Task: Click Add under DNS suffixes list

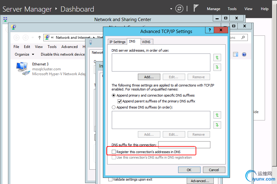Action: coord(149,134)
